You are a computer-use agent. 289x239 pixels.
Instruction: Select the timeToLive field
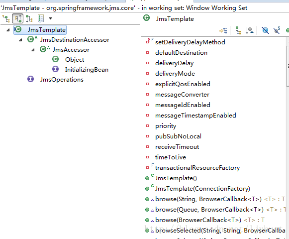(171, 157)
